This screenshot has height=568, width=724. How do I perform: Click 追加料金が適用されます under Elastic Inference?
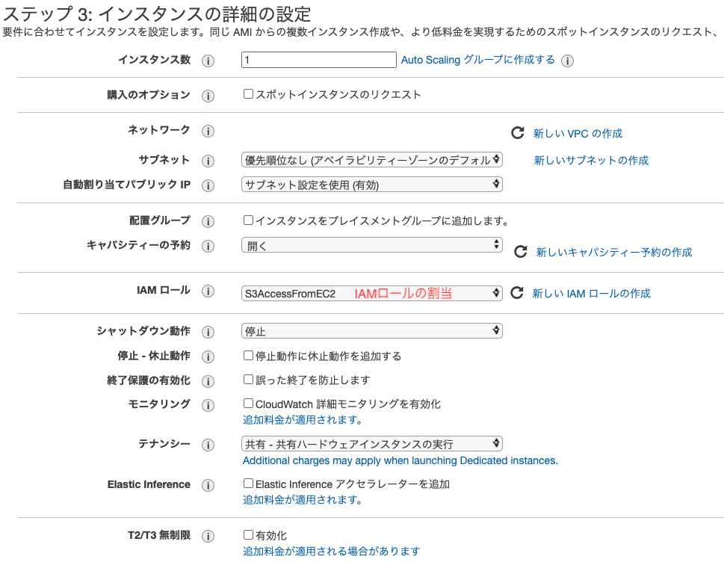[x=303, y=500]
